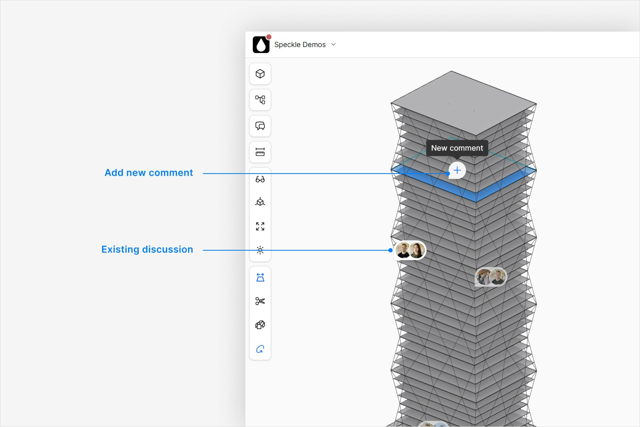Open the Discussions chat-bubble panel
Screen dimensions: 640x427
[260, 126]
